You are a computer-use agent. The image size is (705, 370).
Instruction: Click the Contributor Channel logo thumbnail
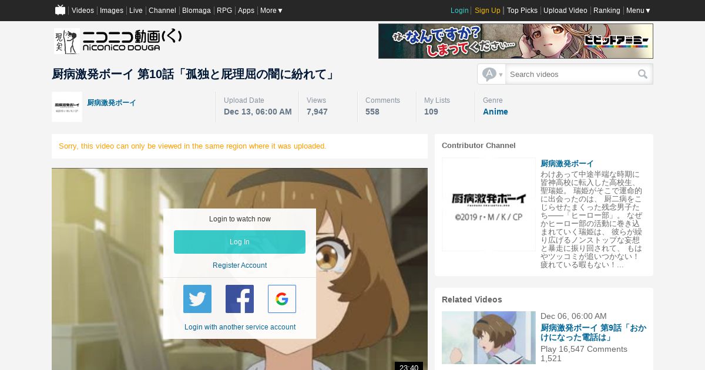(489, 204)
